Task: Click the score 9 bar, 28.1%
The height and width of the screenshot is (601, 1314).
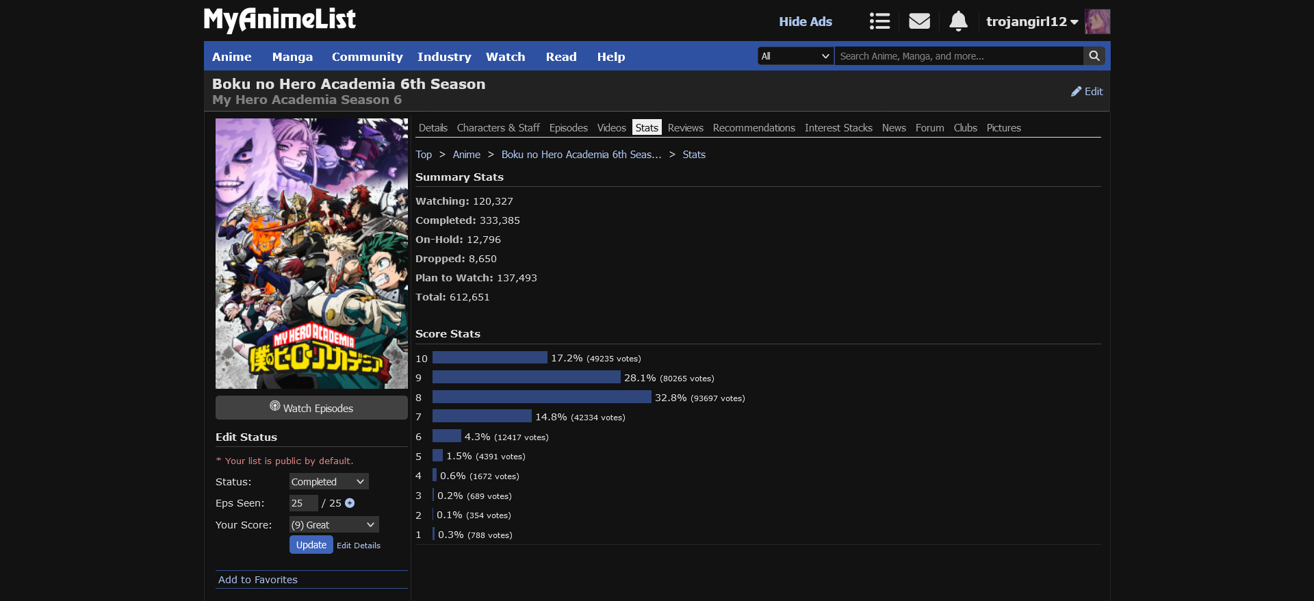Action: click(x=526, y=377)
